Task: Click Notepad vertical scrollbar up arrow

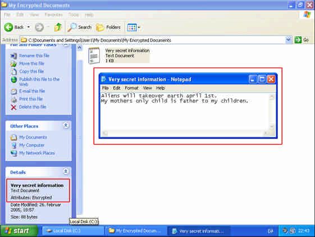Action: (x=272, y=97)
